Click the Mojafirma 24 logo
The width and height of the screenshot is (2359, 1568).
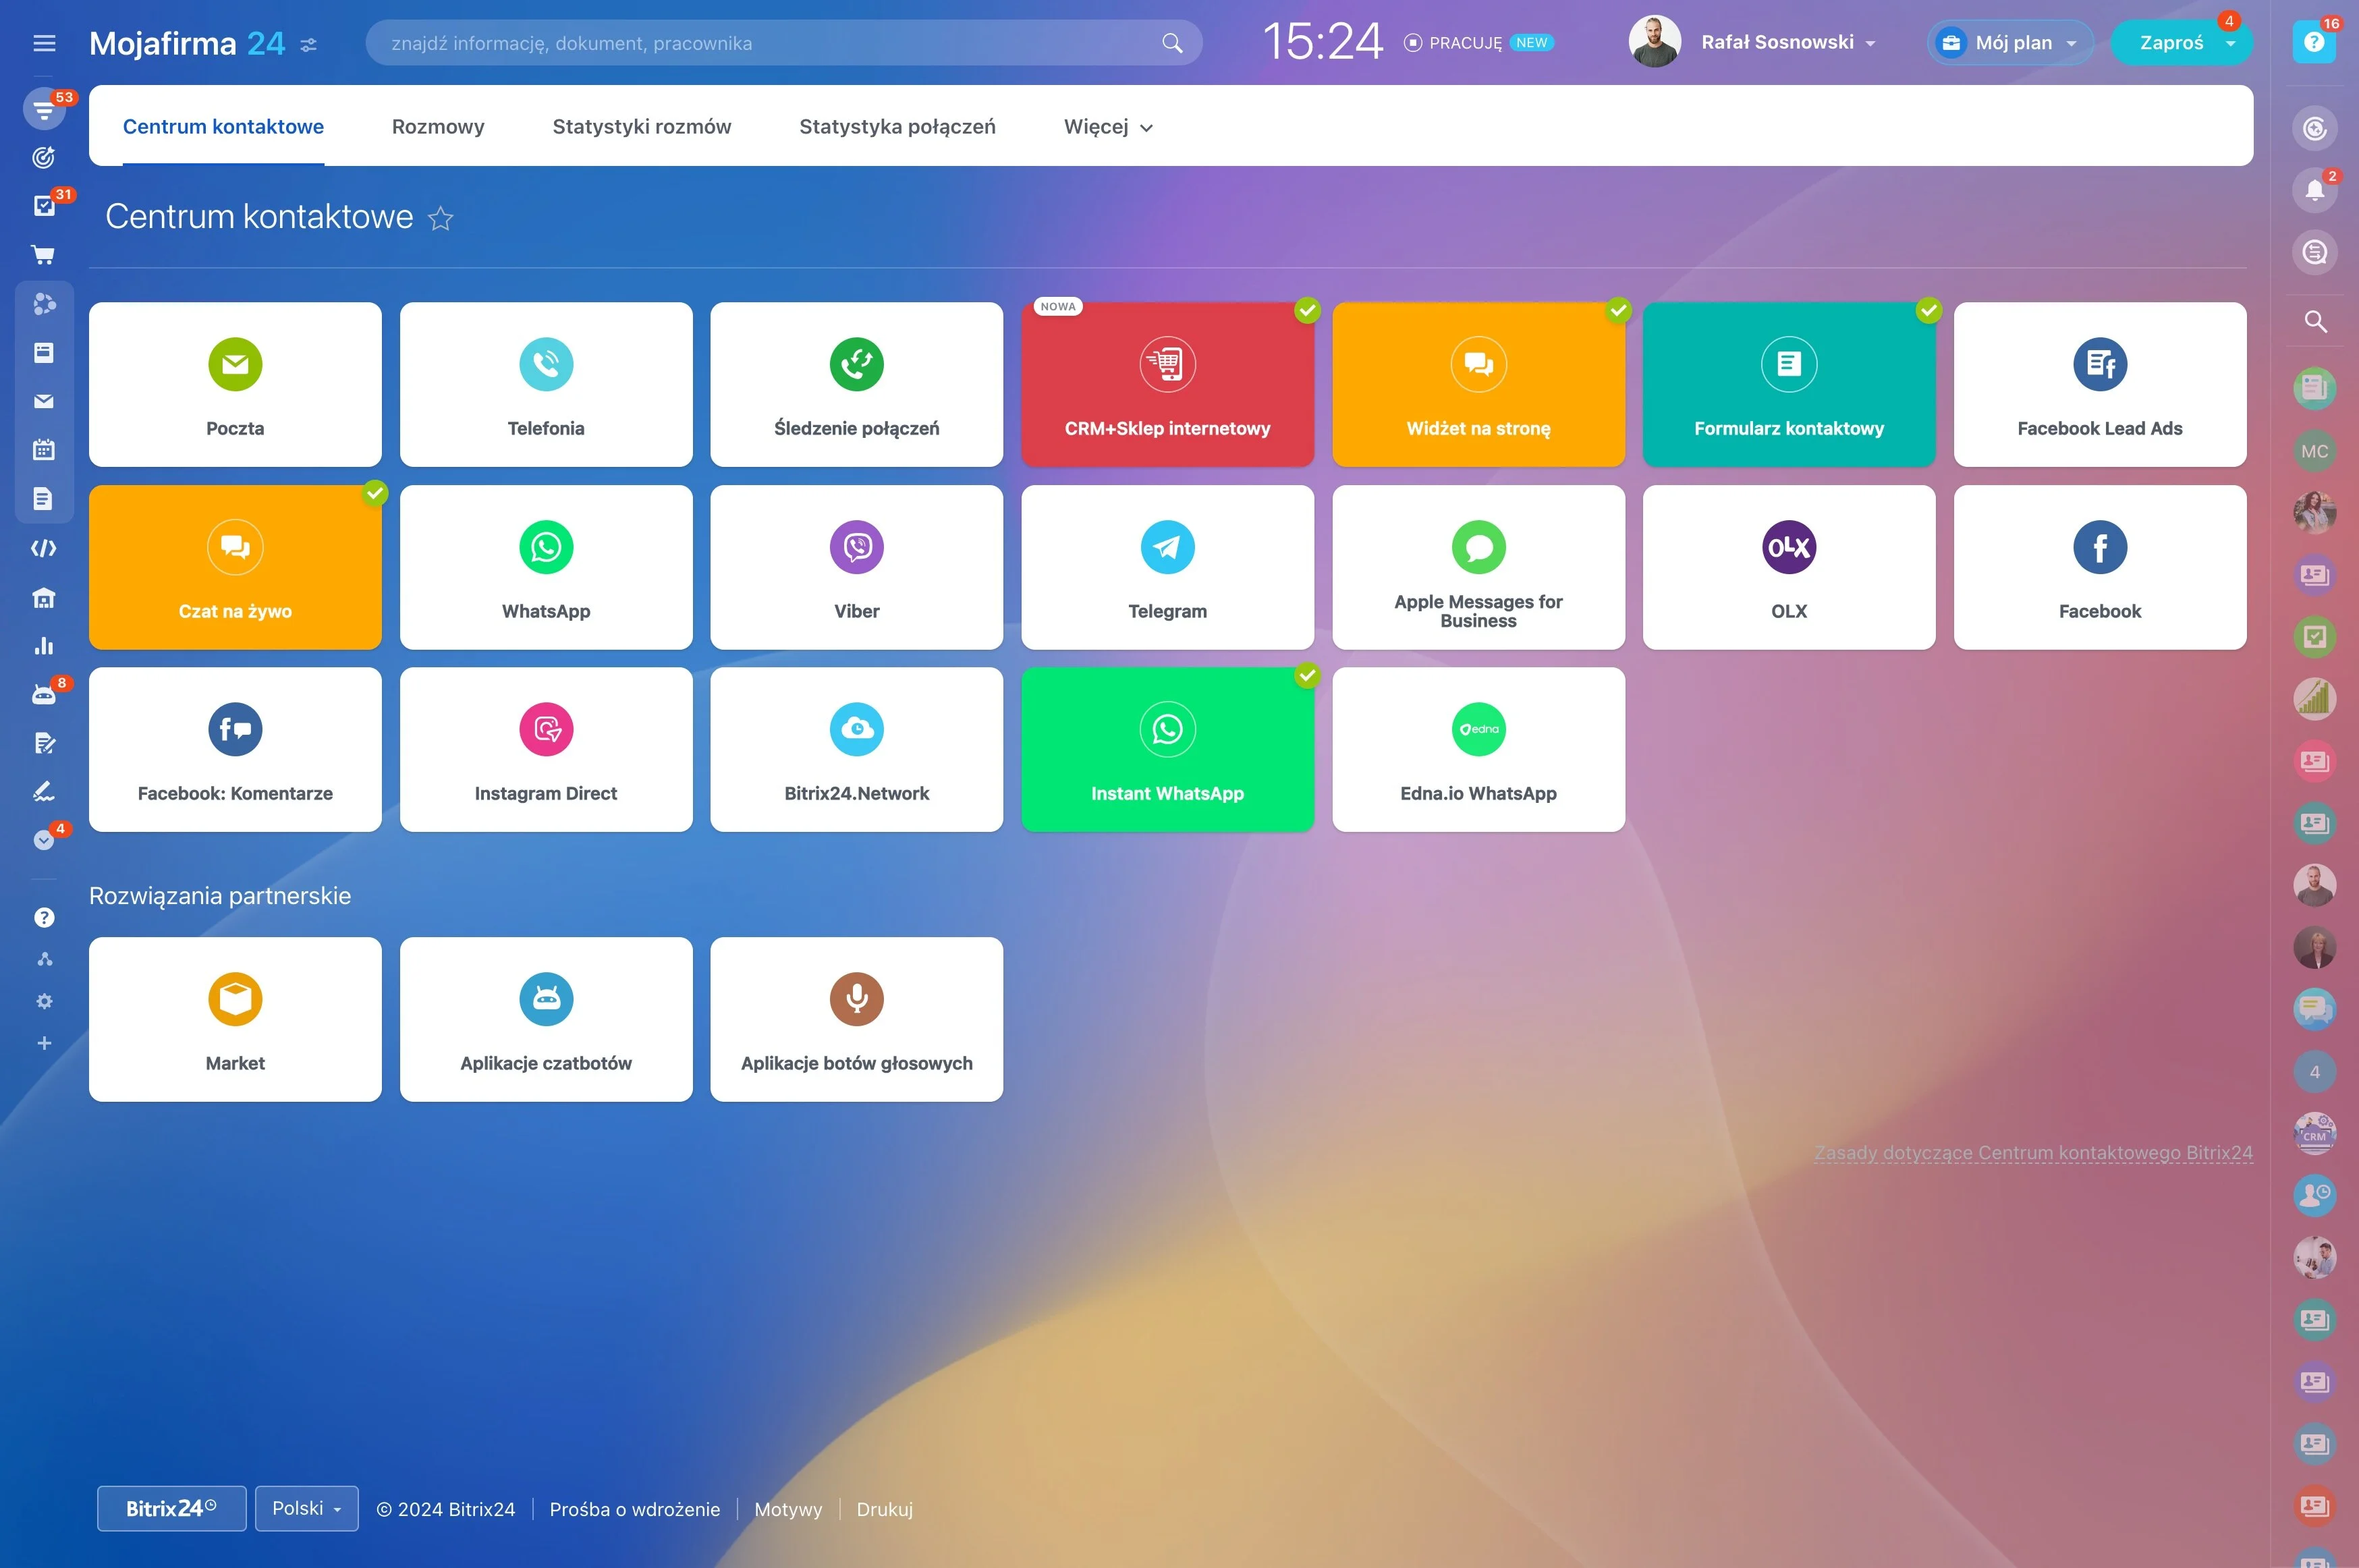pos(187,43)
